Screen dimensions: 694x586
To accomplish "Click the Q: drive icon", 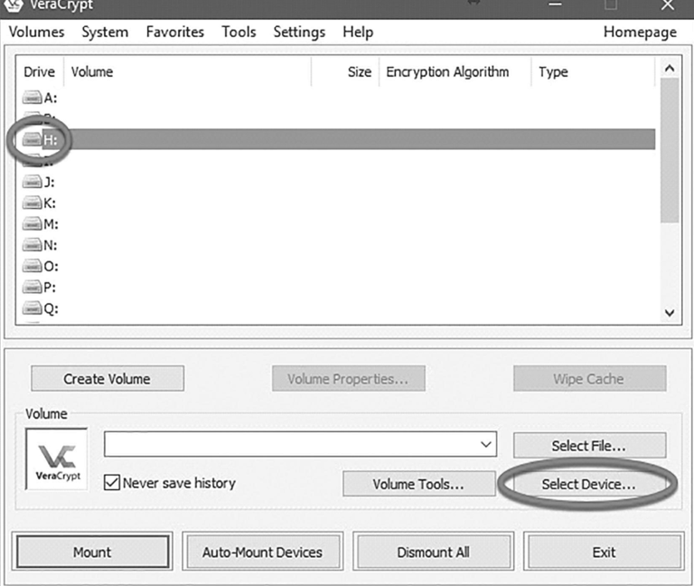I will tap(32, 307).
